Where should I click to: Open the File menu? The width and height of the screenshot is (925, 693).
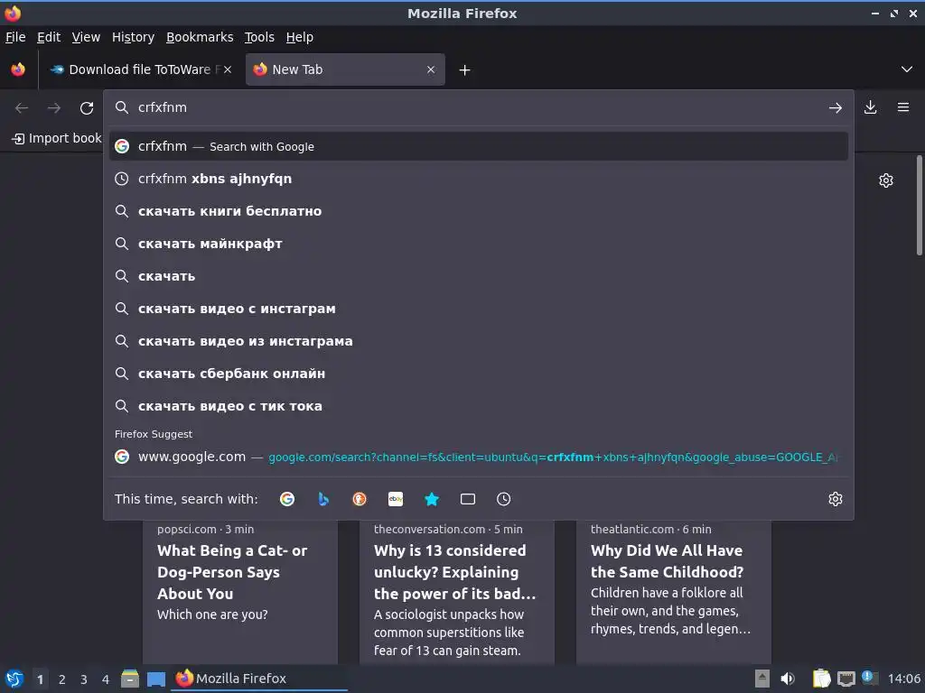15,37
